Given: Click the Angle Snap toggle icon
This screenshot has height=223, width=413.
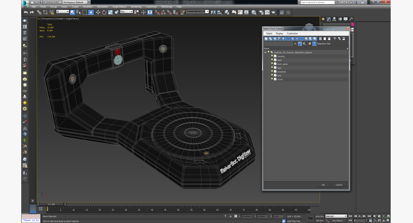Looking at the screenshot, I should [x=163, y=12].
